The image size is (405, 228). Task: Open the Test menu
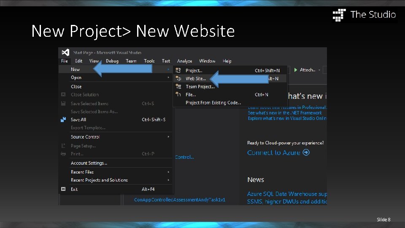pos(166,61)
